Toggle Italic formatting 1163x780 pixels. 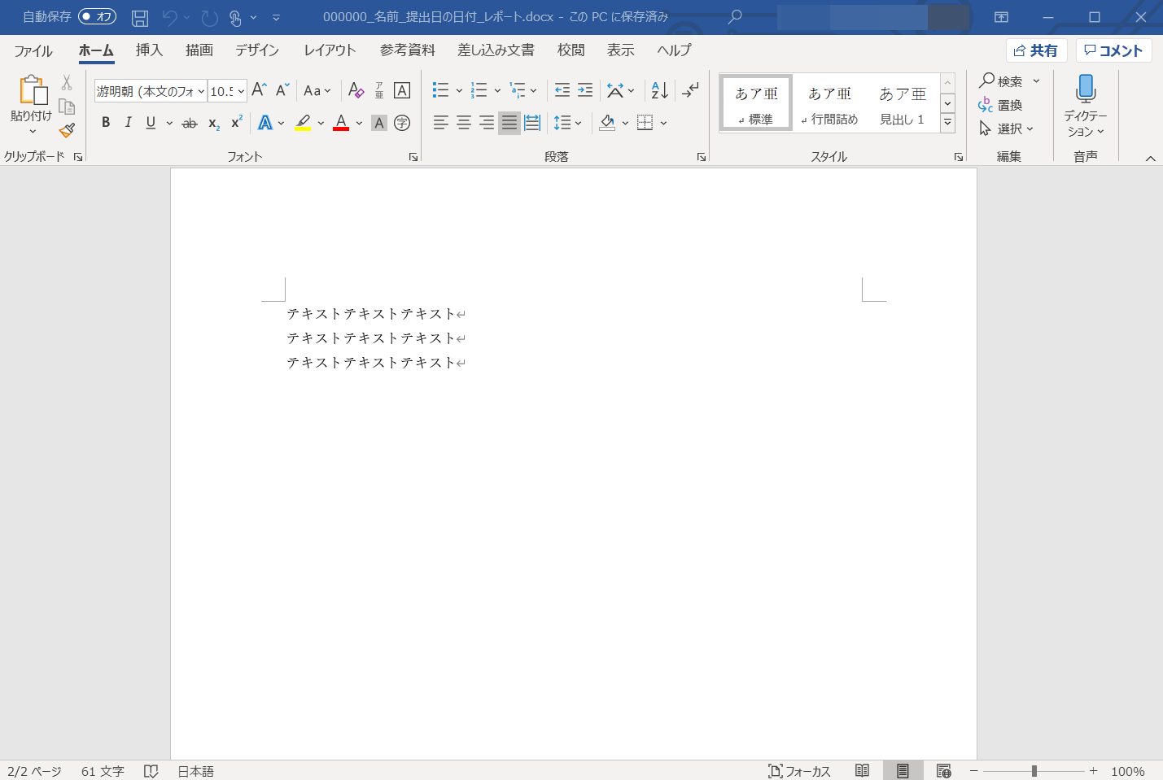point(128,123)
